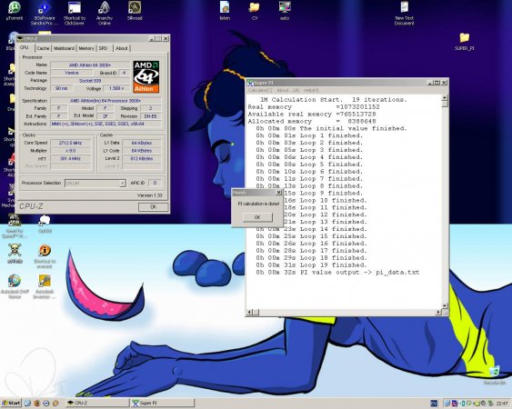
Task: Switch to the Cache tab in CPU-Z
Action: 43,48
